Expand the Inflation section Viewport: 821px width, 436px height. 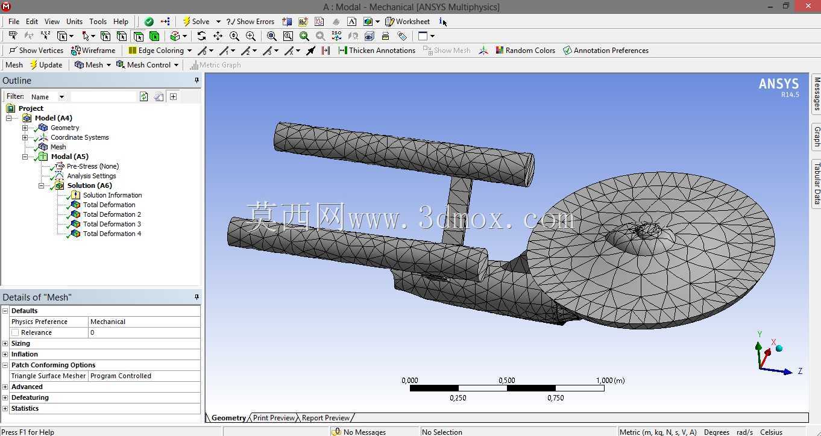tap(5, 354)
